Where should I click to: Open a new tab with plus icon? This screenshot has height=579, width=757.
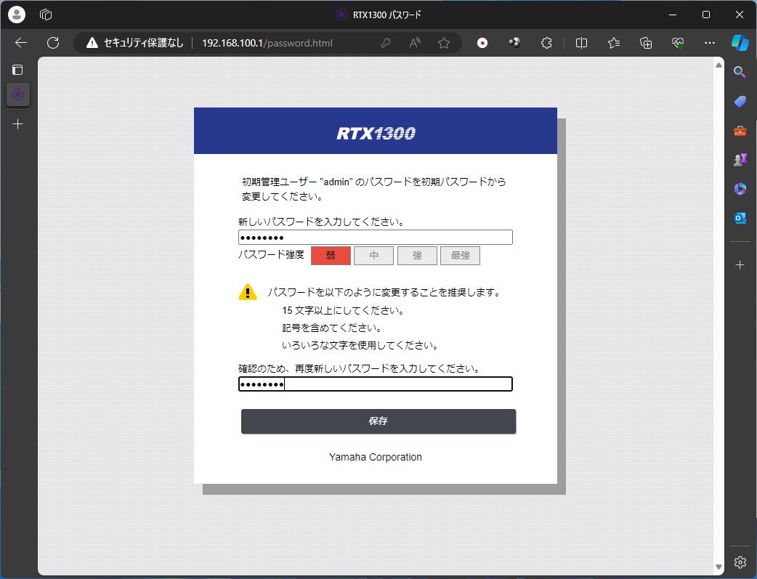(x=18, y=124)
